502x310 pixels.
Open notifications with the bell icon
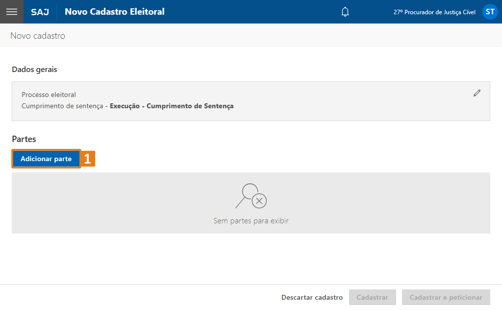345,11
